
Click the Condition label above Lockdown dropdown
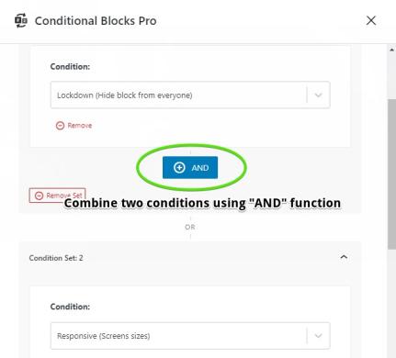pyautogui.click(x=70, y=66)
